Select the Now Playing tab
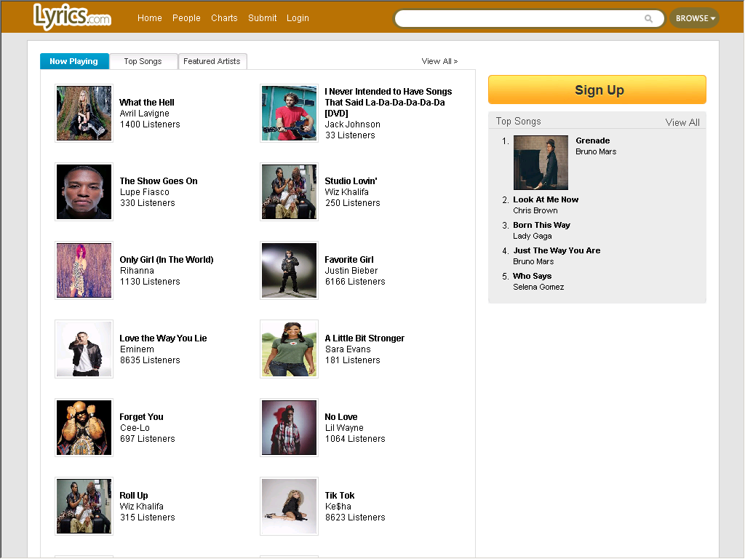The image size is (745, 559). [x=74, y=61]
